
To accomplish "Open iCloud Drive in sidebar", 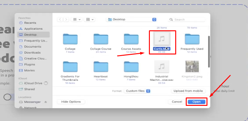I will (33, 83).
